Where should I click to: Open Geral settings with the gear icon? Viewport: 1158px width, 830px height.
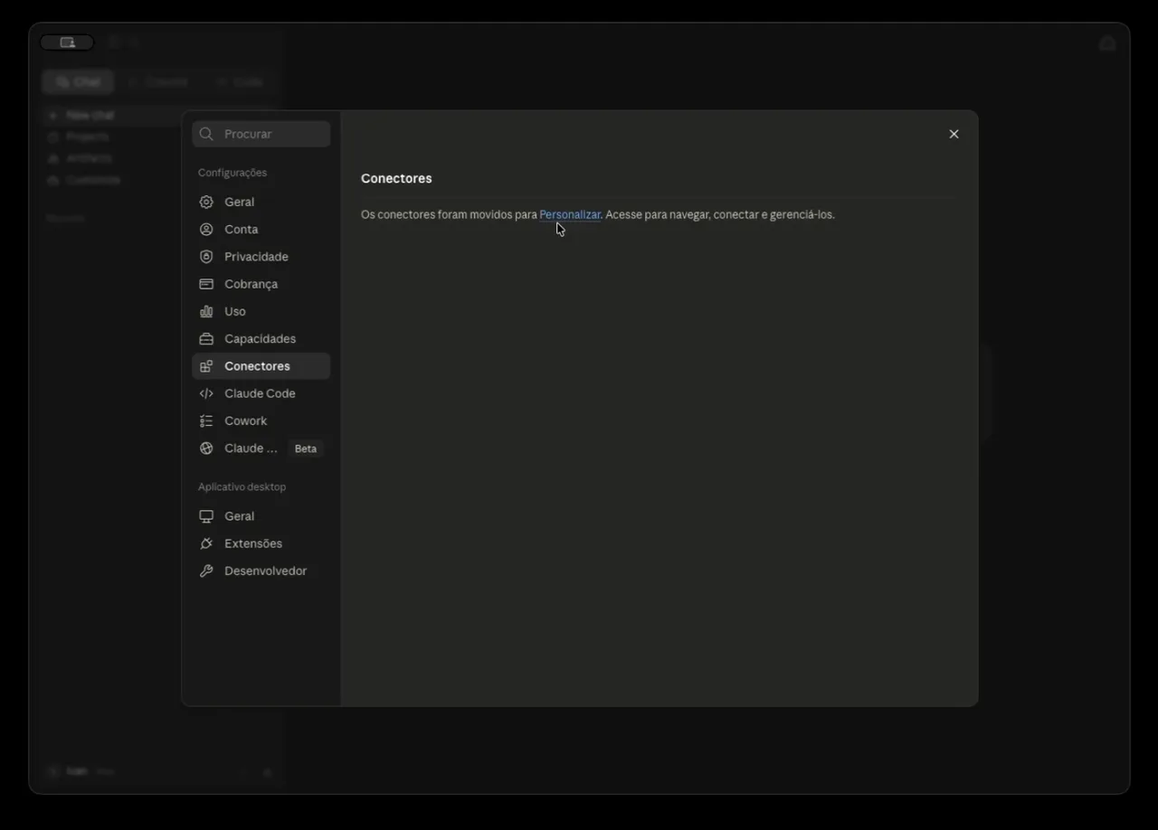(206, 202)
